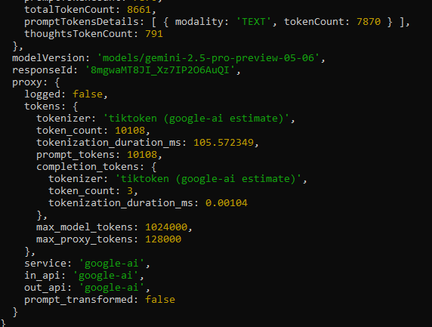Viewport: 432px width, 327px height.
Task: Click the totalTokenCount value 8661
Action: pyautogui.click(x=139, y=10)
